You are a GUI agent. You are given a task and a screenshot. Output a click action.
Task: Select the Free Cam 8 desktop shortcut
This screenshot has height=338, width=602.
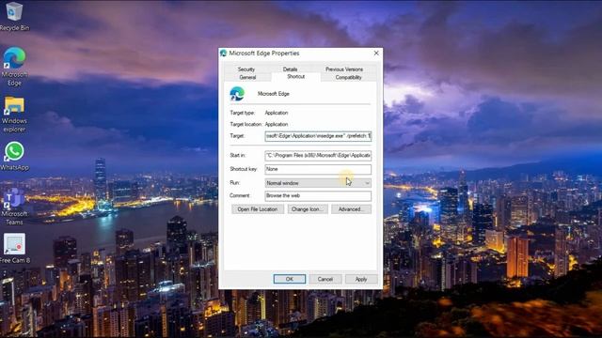click(15, 248)
